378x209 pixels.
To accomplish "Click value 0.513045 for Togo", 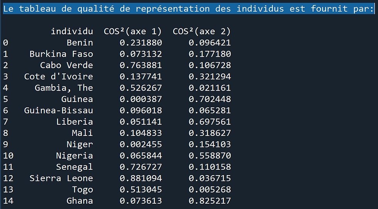I will tap(141, 189).
